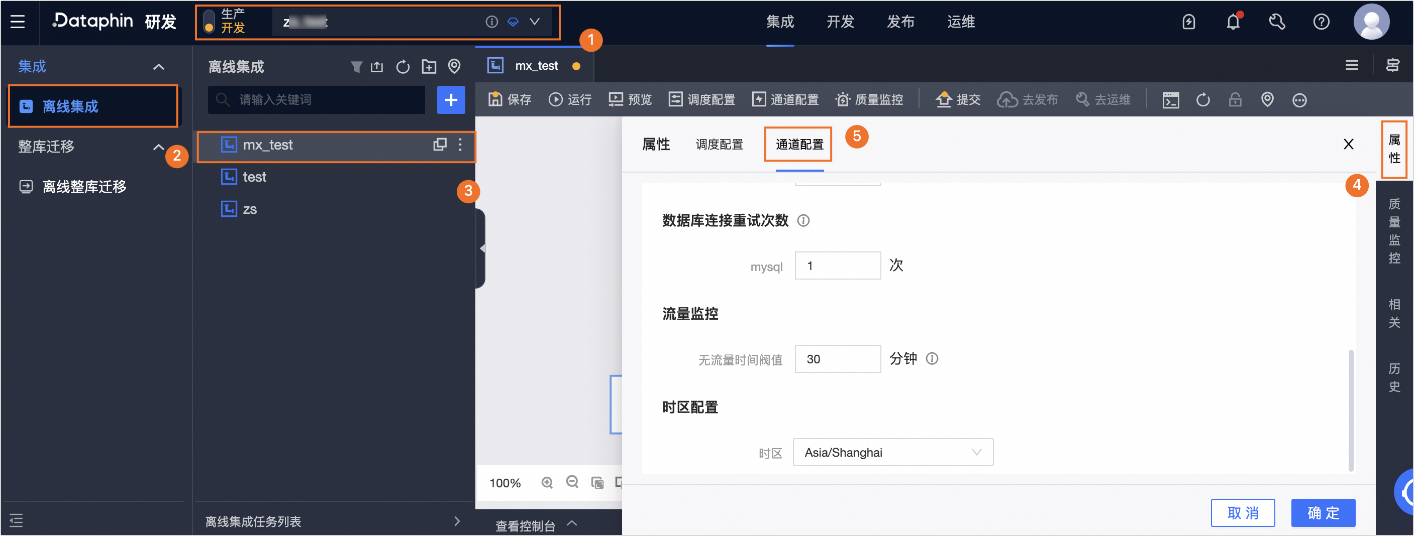Open the 质量监控 right sidebar tab
The height and width of the screenshot is (536, 1414).
1394,231
